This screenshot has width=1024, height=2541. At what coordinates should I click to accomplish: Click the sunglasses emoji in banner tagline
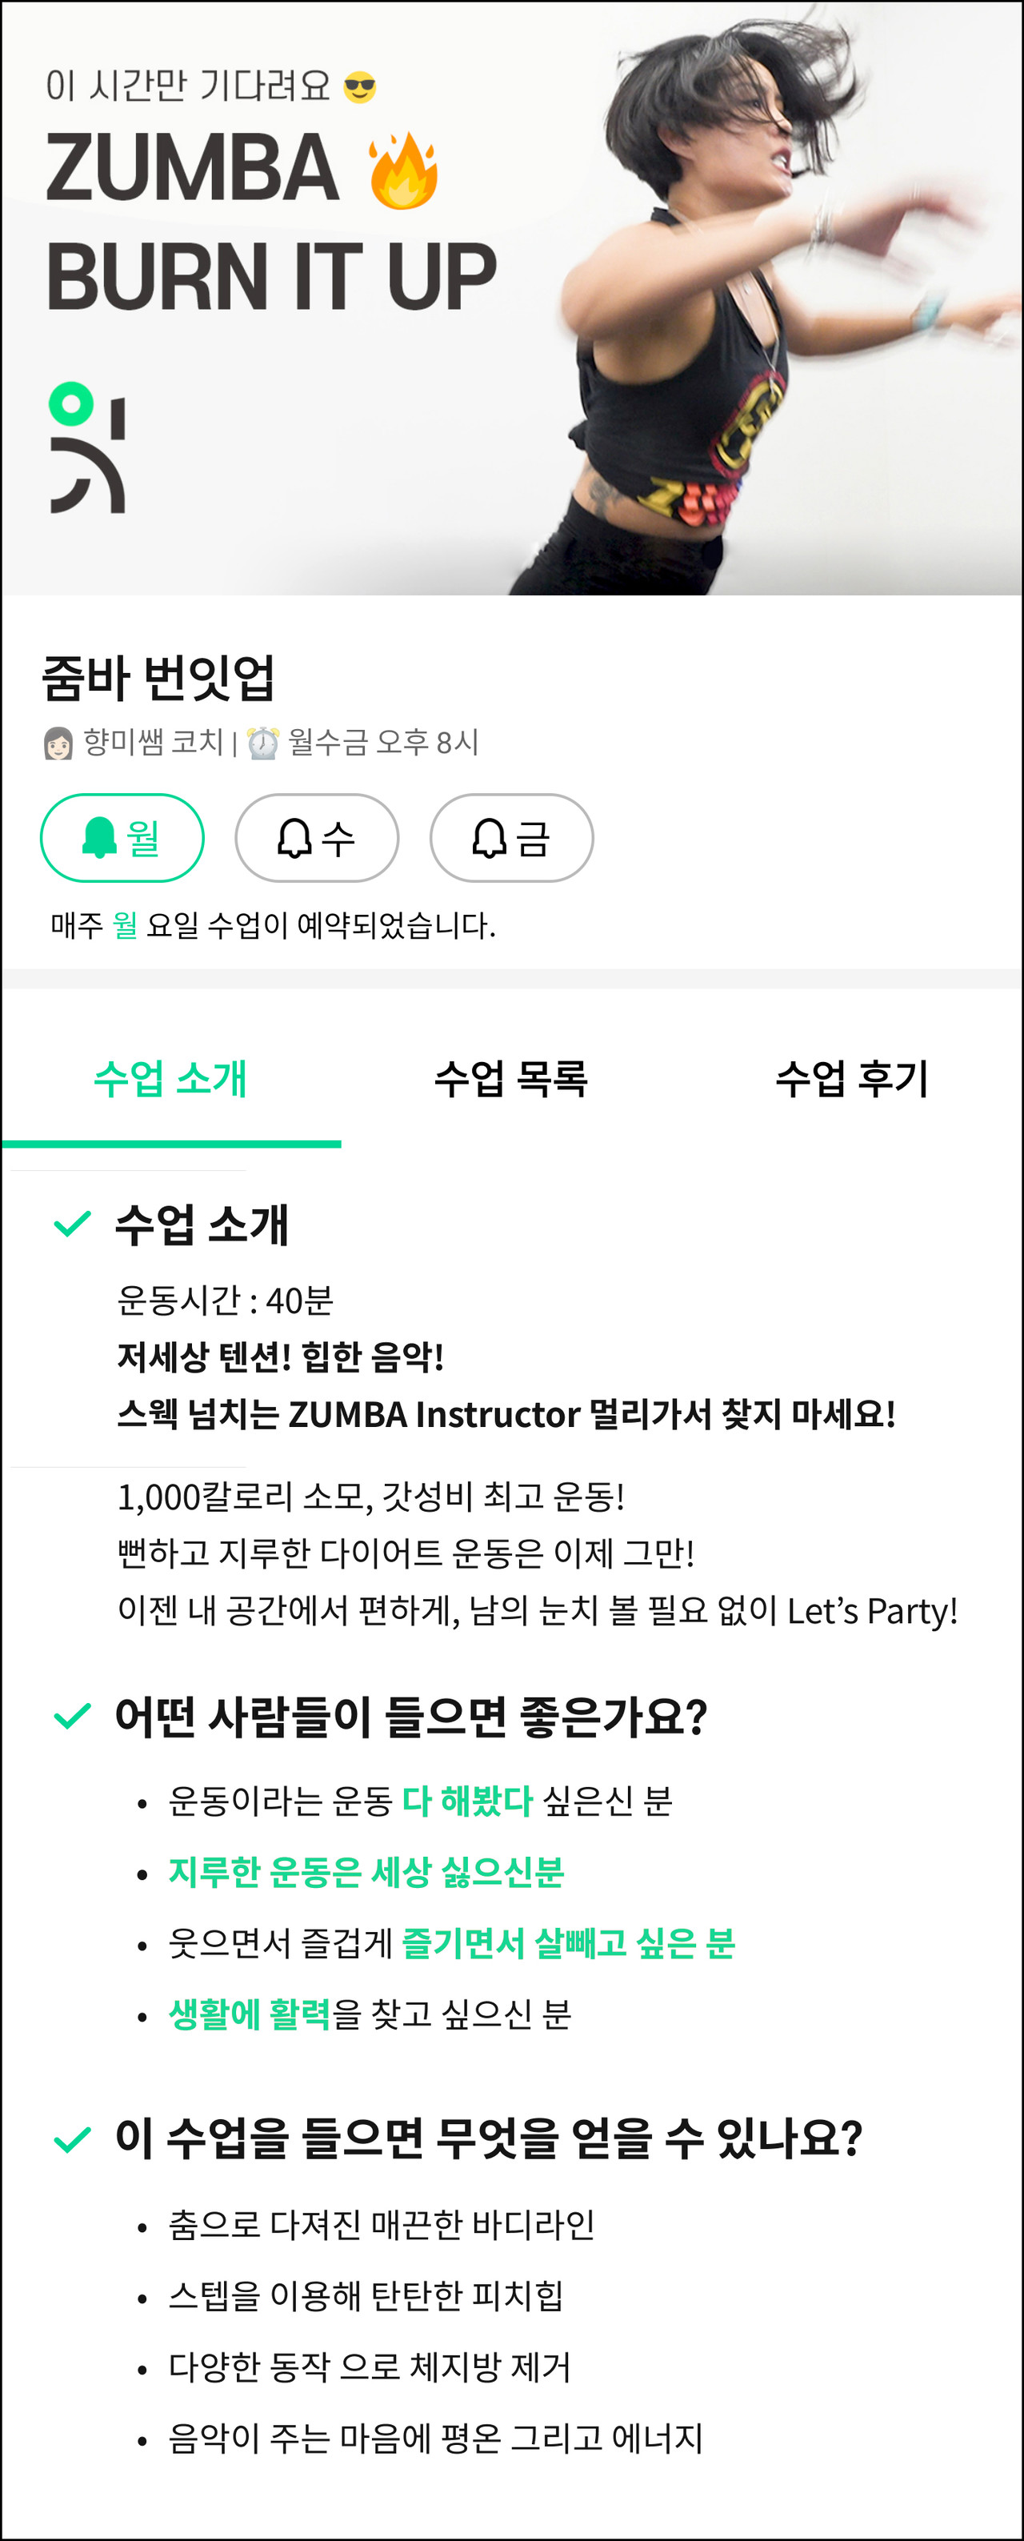tap(360, 88)
